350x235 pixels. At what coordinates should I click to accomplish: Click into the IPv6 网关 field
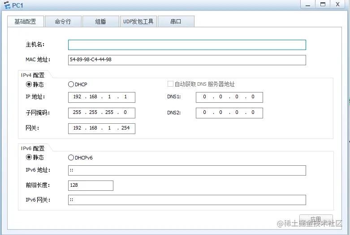pyautogui.click(x=187, y=200)
